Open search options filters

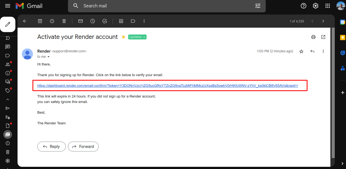[258, 6]
